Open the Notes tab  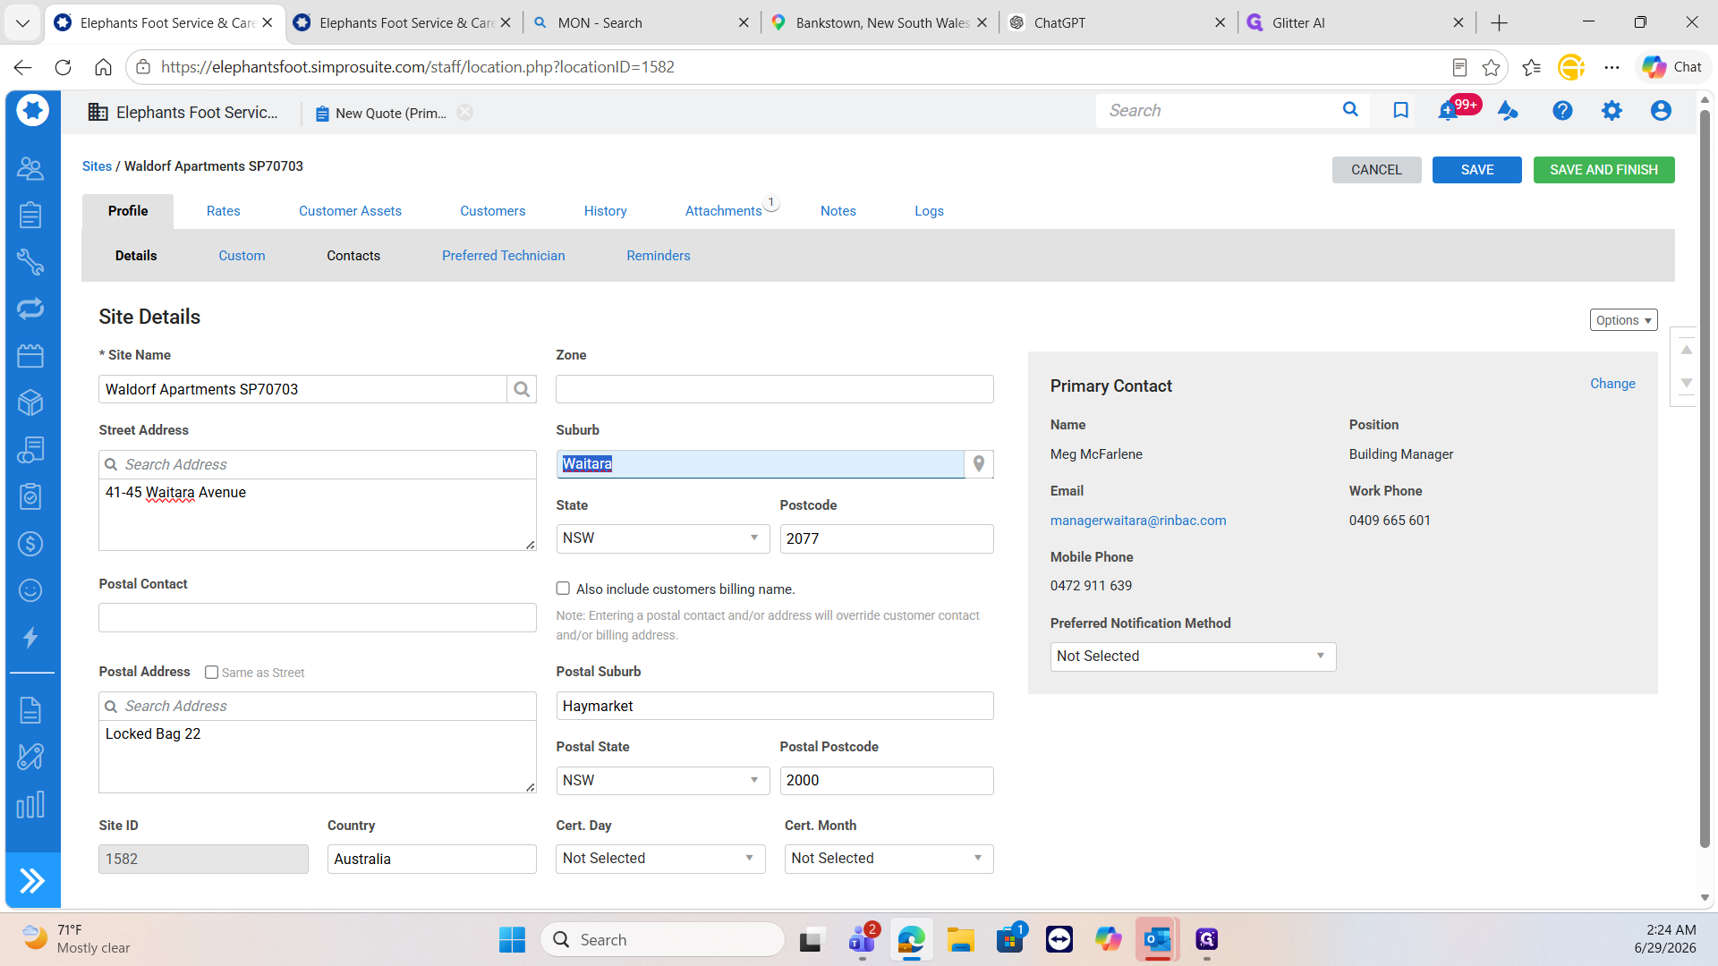838,211
